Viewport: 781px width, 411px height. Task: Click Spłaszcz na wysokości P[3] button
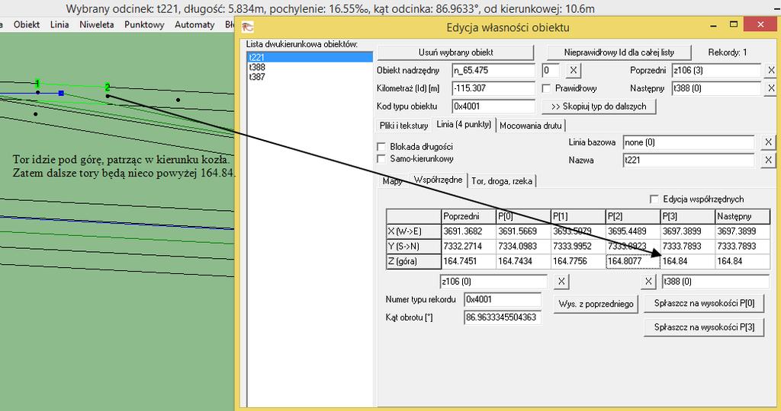(704, 327)
